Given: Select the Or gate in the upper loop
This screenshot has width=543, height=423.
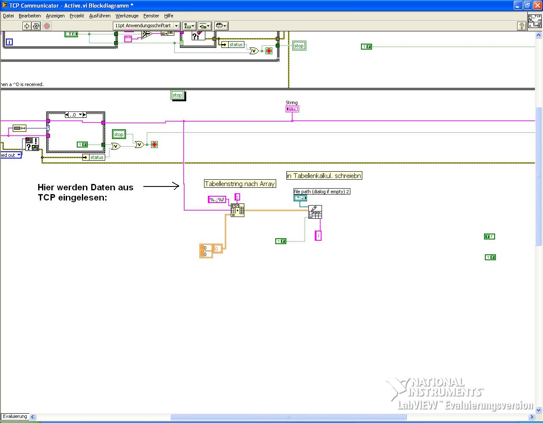Looking at the screenshot, I should tap(254, 51).
